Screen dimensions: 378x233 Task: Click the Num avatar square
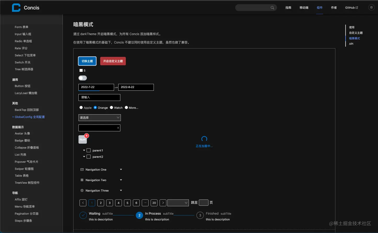(x=82, y=140)
